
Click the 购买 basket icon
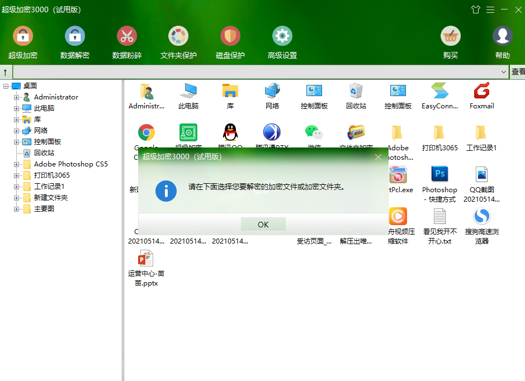451,36
